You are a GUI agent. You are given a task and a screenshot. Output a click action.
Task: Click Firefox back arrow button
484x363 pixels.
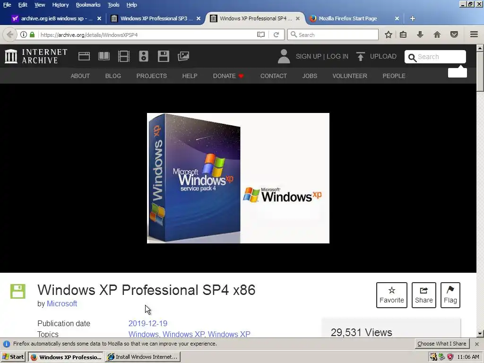click(10, 35)
